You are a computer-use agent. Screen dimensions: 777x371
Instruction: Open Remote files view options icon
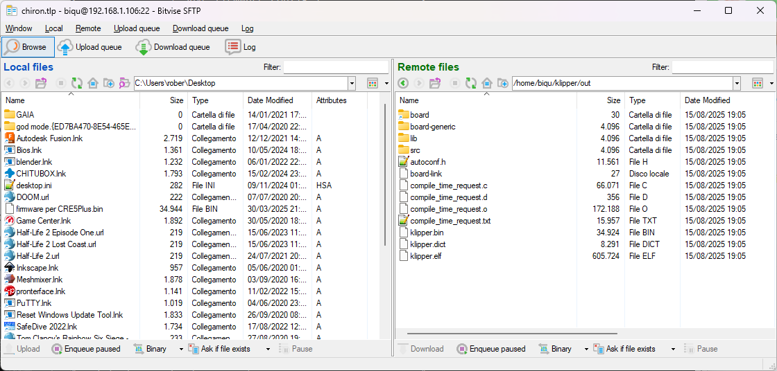tap(757, 83)
